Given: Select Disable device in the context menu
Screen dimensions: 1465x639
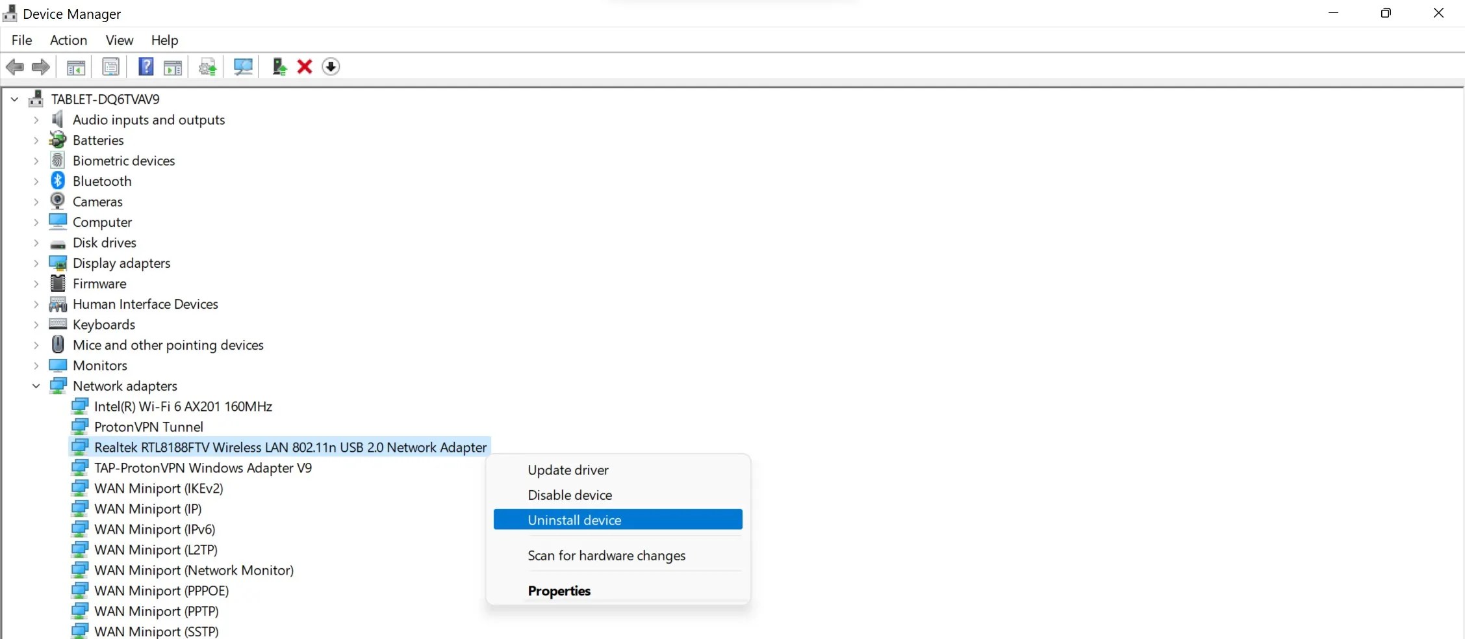Looking at the screenshot, I should point(569,495).
